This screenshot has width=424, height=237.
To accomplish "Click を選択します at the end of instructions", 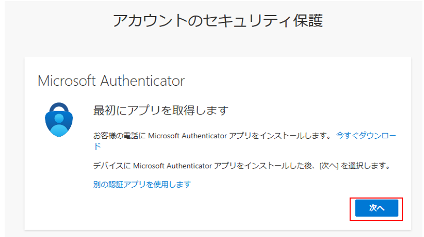I will point(366,165).
